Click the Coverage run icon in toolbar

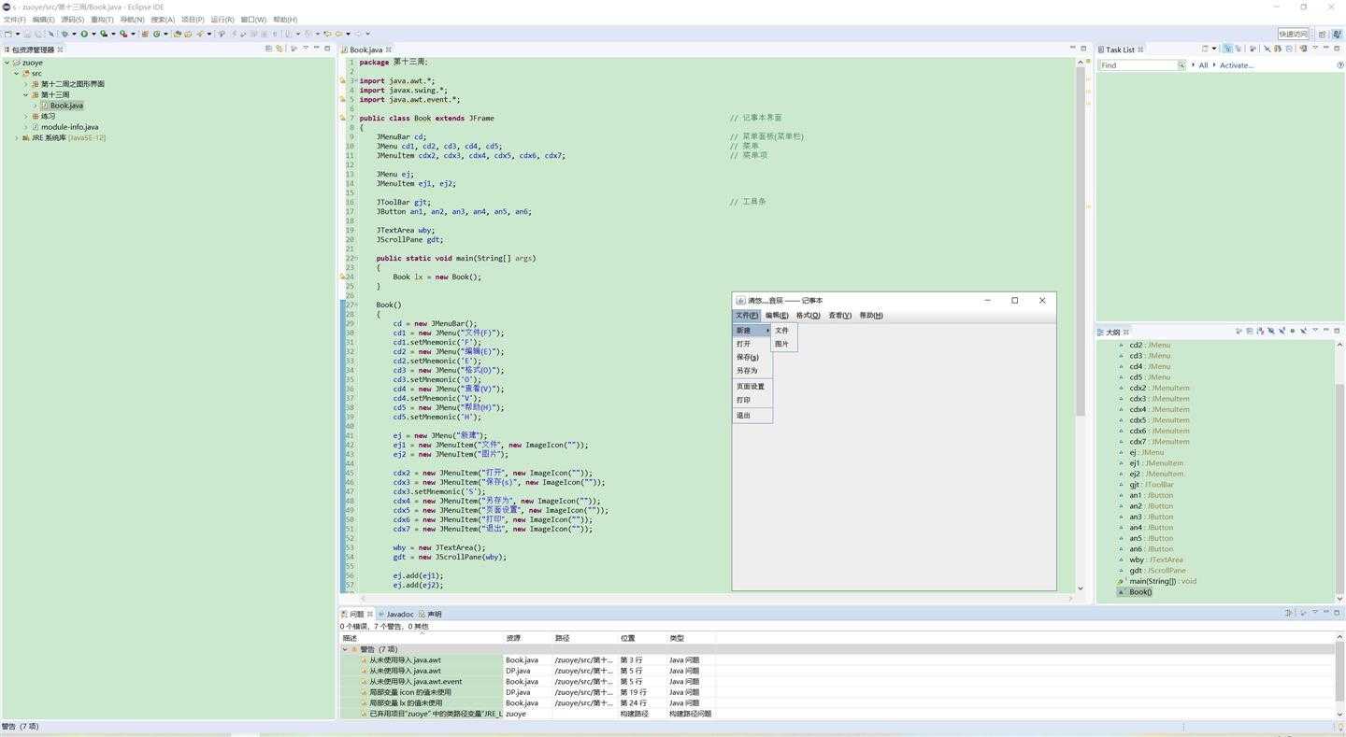[104, 34]
